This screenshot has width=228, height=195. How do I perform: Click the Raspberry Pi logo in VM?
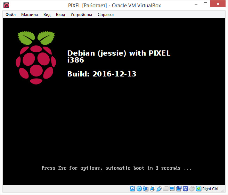(36, 58)
